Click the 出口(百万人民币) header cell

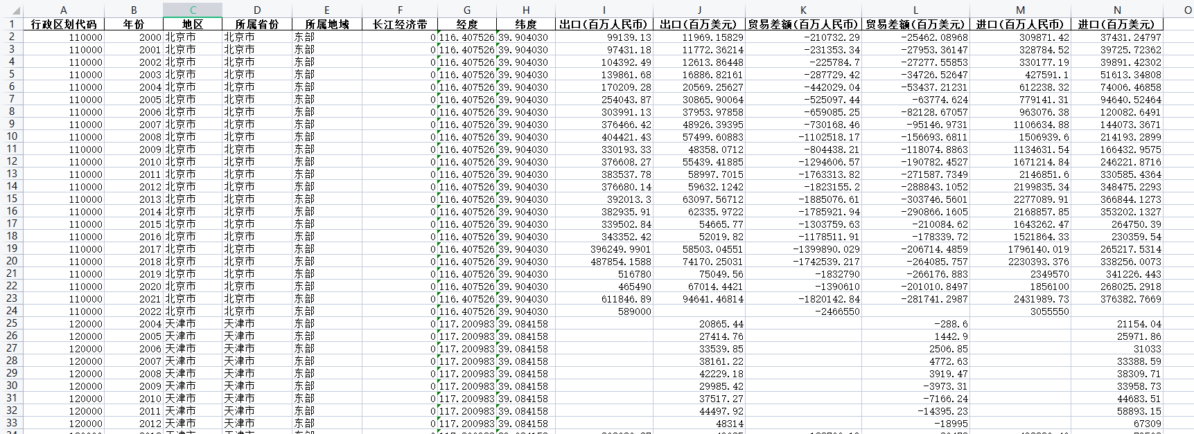(604, 24)
